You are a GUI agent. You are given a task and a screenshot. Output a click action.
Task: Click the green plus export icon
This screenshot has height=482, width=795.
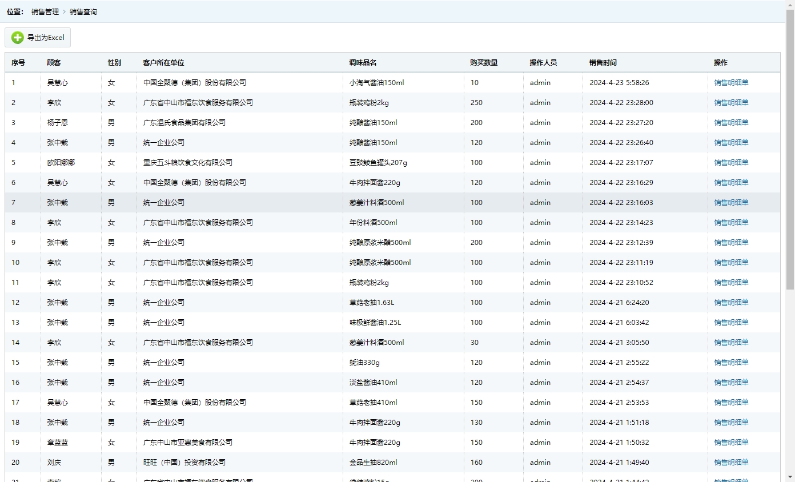coord(18,38)
